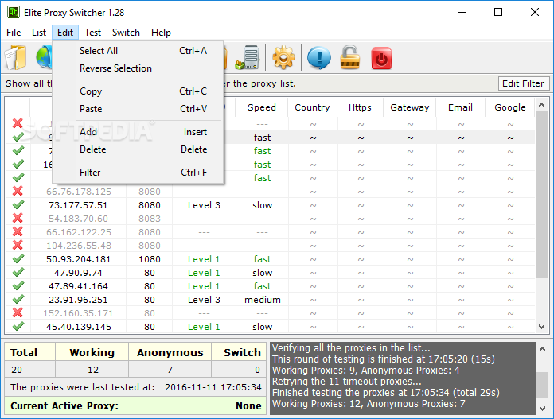Choose Select All from Edit menu
The height and width of the screenshot is (419, 554).
point(138,51)
